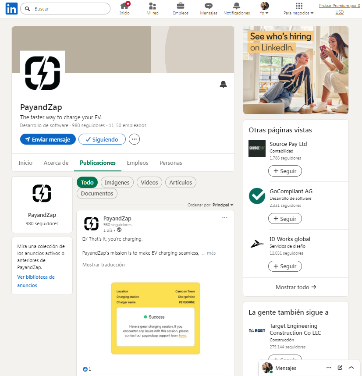Viewport: 362px width, 376px height.
Task: Open Ver biblioteca de anuncios link
Action: tap(36, 281)
